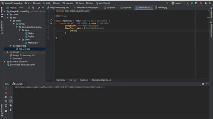213x119 pixels.
Task: Click the kotlin item in the navigation bar
Action: tap(47, 3)
